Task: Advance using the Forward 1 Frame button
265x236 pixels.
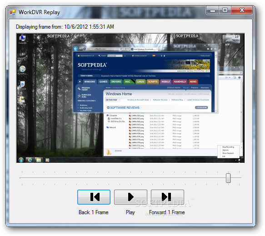Action: (167, 197)
